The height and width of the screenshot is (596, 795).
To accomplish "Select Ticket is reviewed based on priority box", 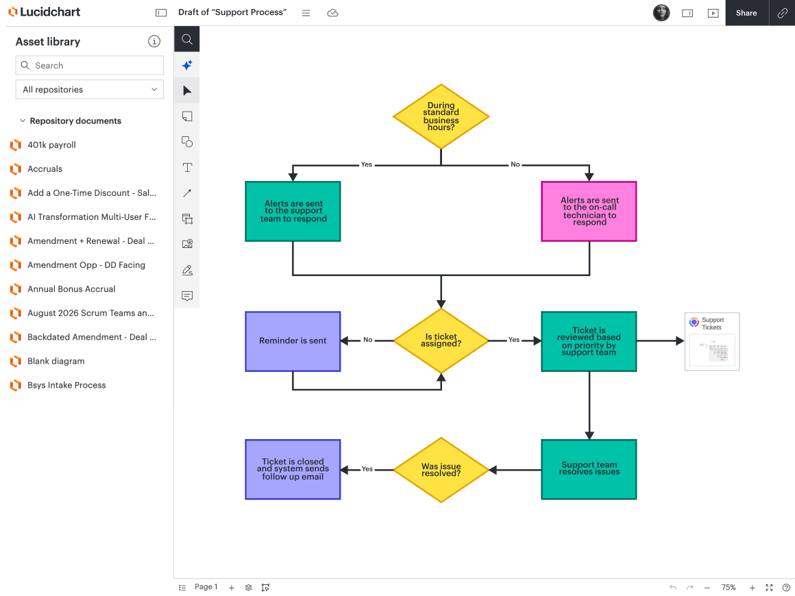I will tap(589, 342).
